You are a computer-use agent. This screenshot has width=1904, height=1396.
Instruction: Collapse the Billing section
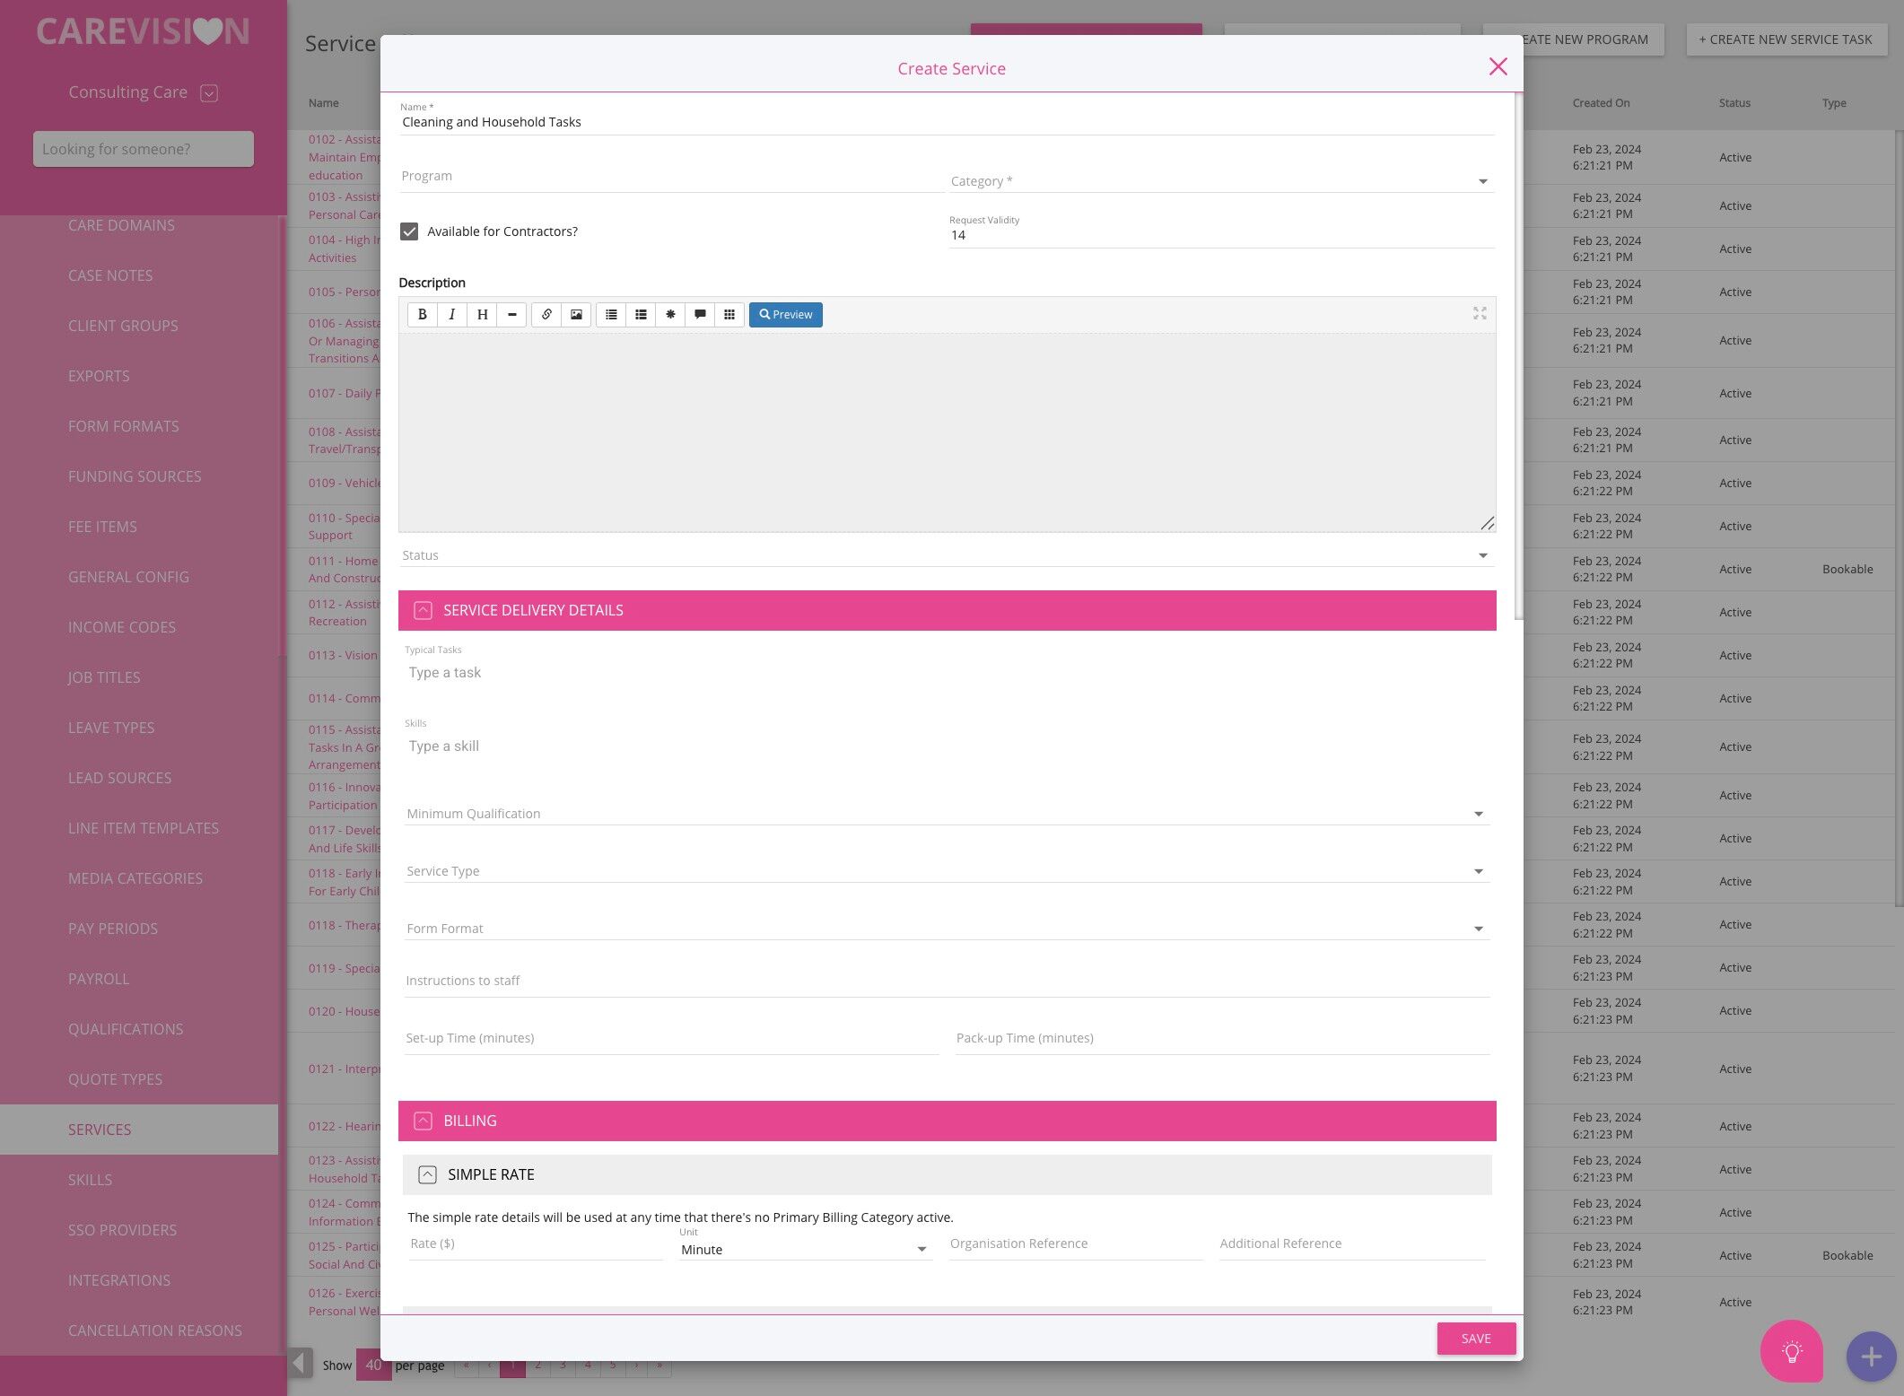point(423,1121)
